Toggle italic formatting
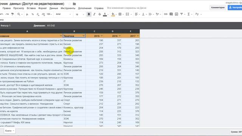 (94, 14)
